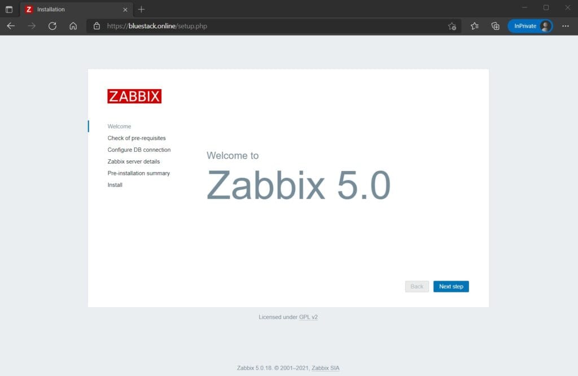Minimize the browser window
The image size is (578, 376).
524,8
